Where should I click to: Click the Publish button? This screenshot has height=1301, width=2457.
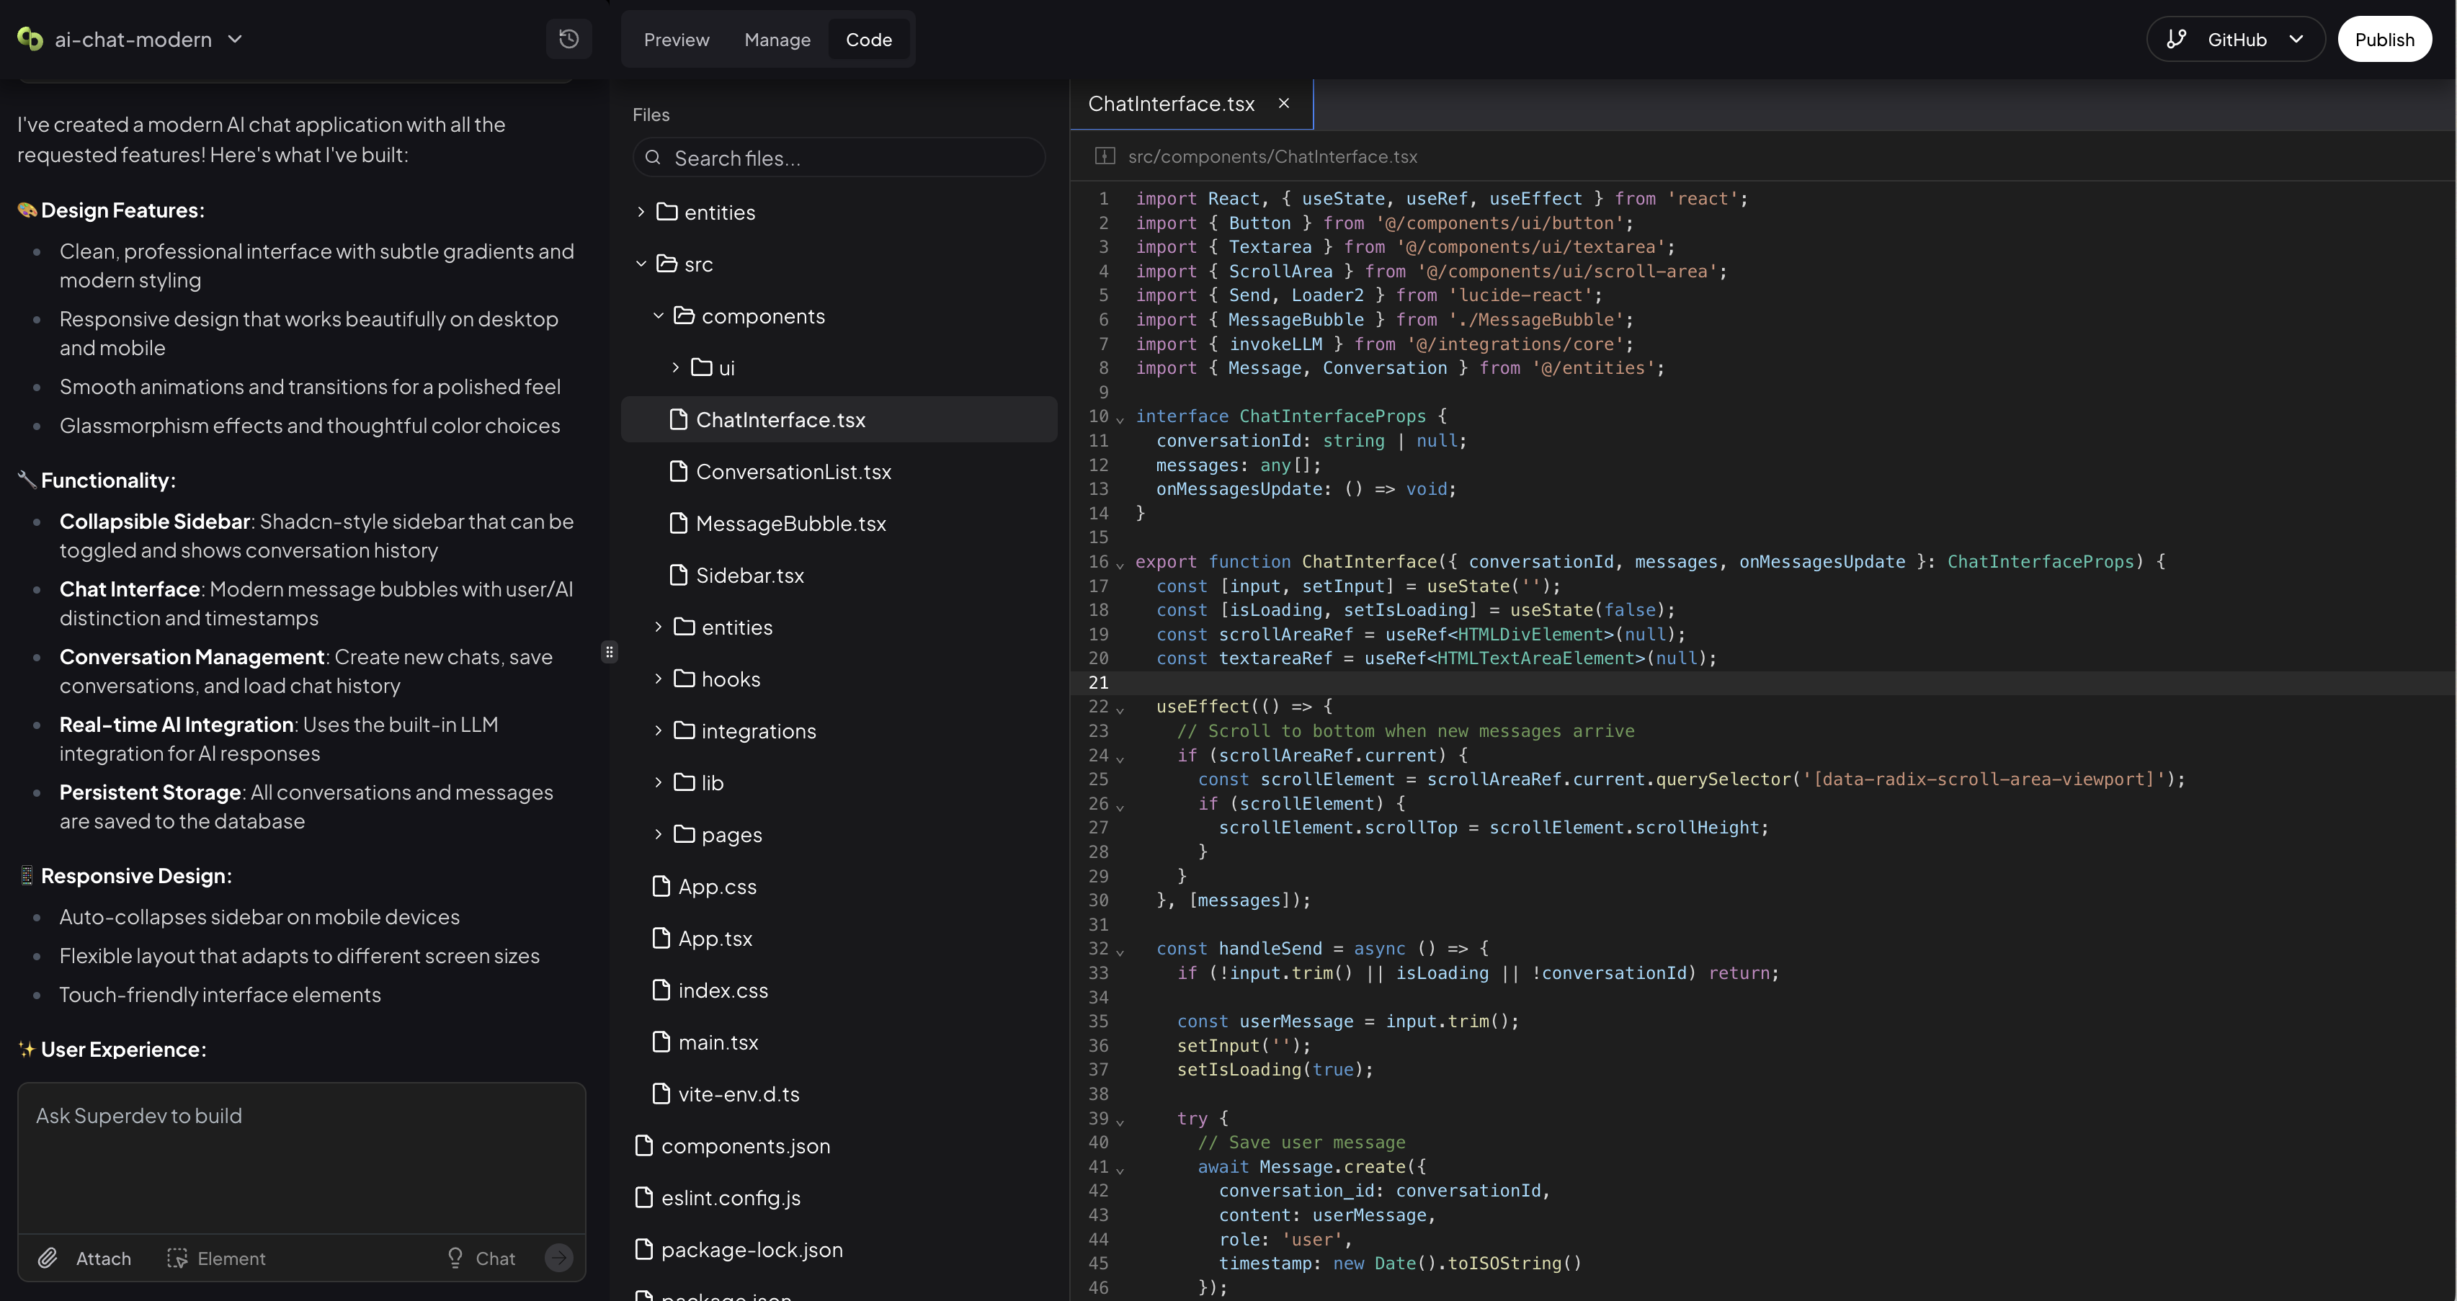tap(2386, 38)
